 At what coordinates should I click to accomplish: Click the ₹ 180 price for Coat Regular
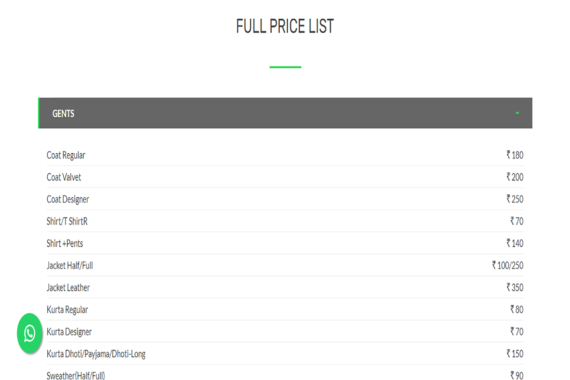[515, 155]
